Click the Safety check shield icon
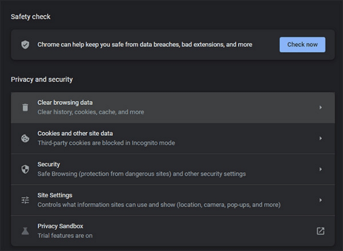The width and height of the screenshot is (343, 251). (25, 44)
